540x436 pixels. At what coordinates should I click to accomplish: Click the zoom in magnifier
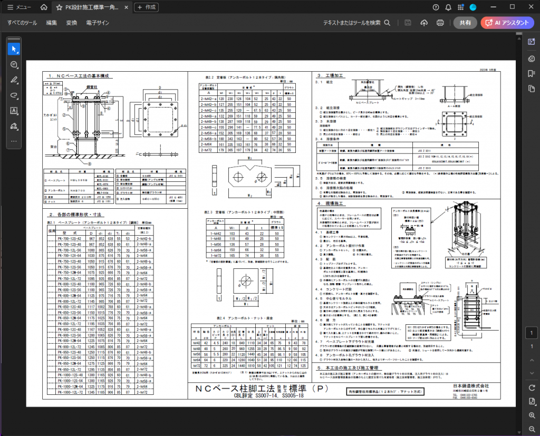point(532,415)
